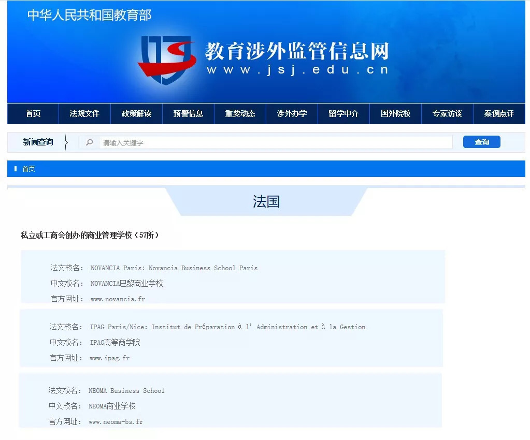Image resolution: width=530 pixels, height=440 pixels.
Task: Open the 法规文件 section
Action: click(84, 113)
